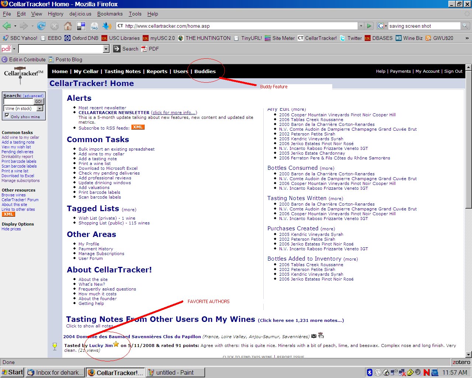Open the Wine (in stock) dropdown
The image size is (472, 378).
[40, 109]
